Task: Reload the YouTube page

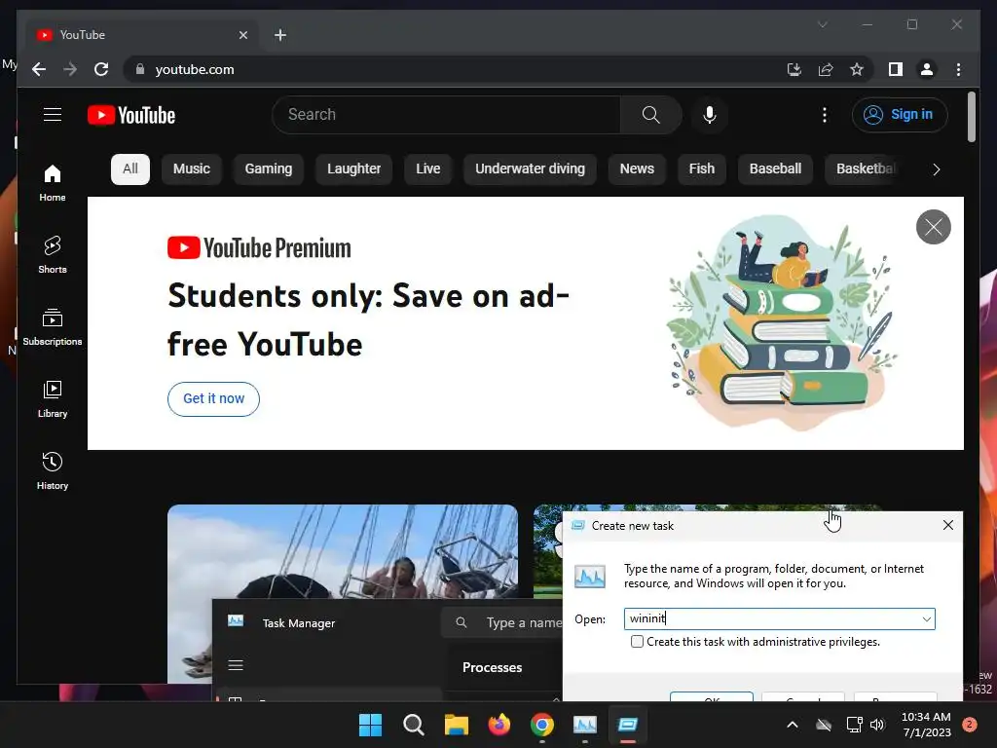Action: [101, 69]
